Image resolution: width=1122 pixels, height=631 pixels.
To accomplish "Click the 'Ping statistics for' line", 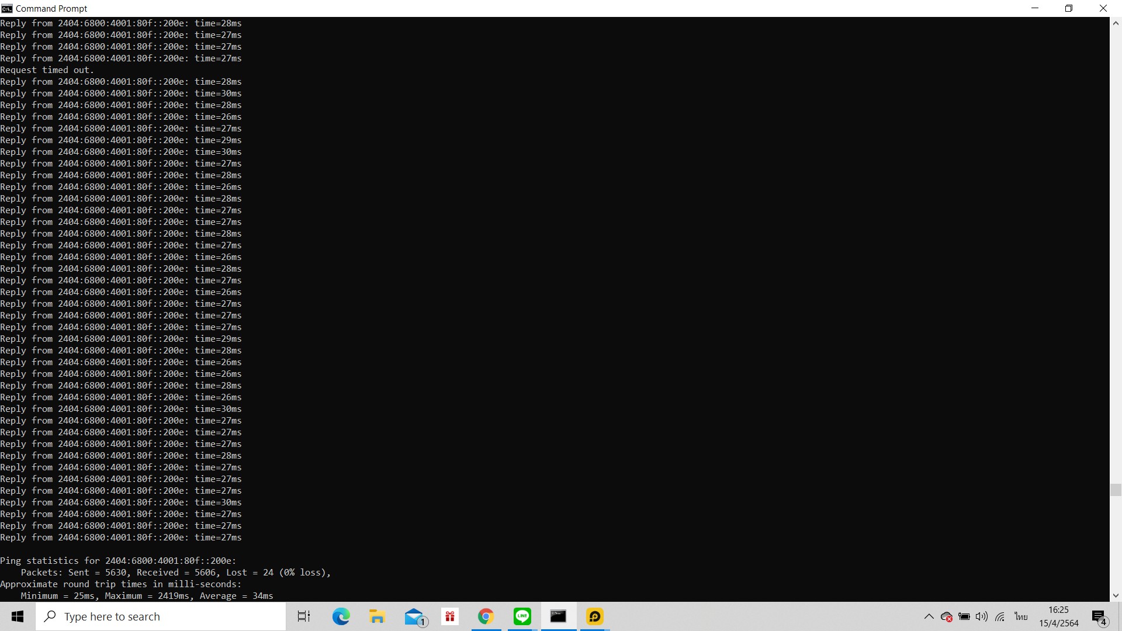I will tap(118, 561).
